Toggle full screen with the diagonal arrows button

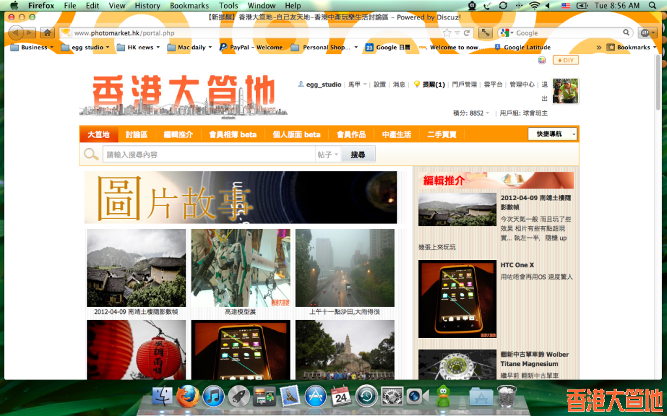(x=485, y=32)
